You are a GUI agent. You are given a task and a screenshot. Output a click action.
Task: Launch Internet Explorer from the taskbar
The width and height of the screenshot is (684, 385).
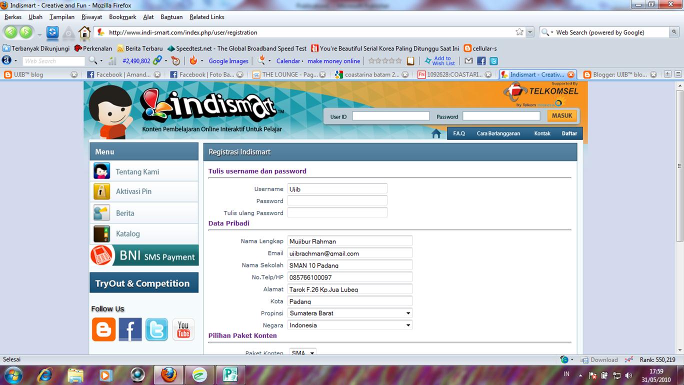click(44, 375)
